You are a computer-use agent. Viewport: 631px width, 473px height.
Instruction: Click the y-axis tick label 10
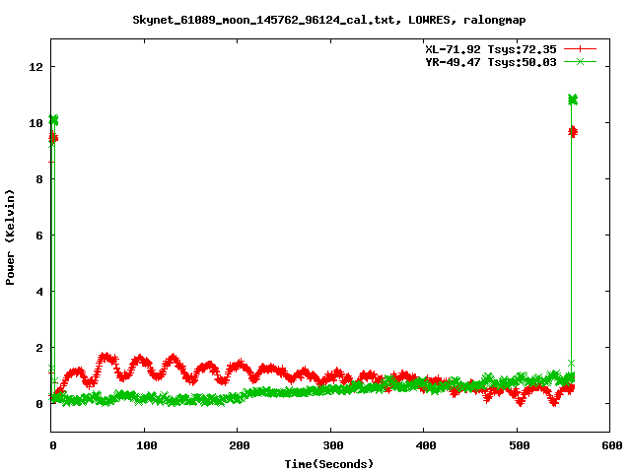tap(36, 123)
